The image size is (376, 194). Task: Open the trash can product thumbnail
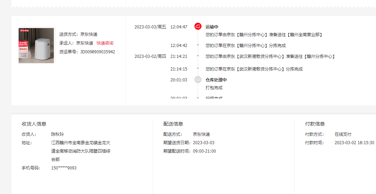[37, 46]
